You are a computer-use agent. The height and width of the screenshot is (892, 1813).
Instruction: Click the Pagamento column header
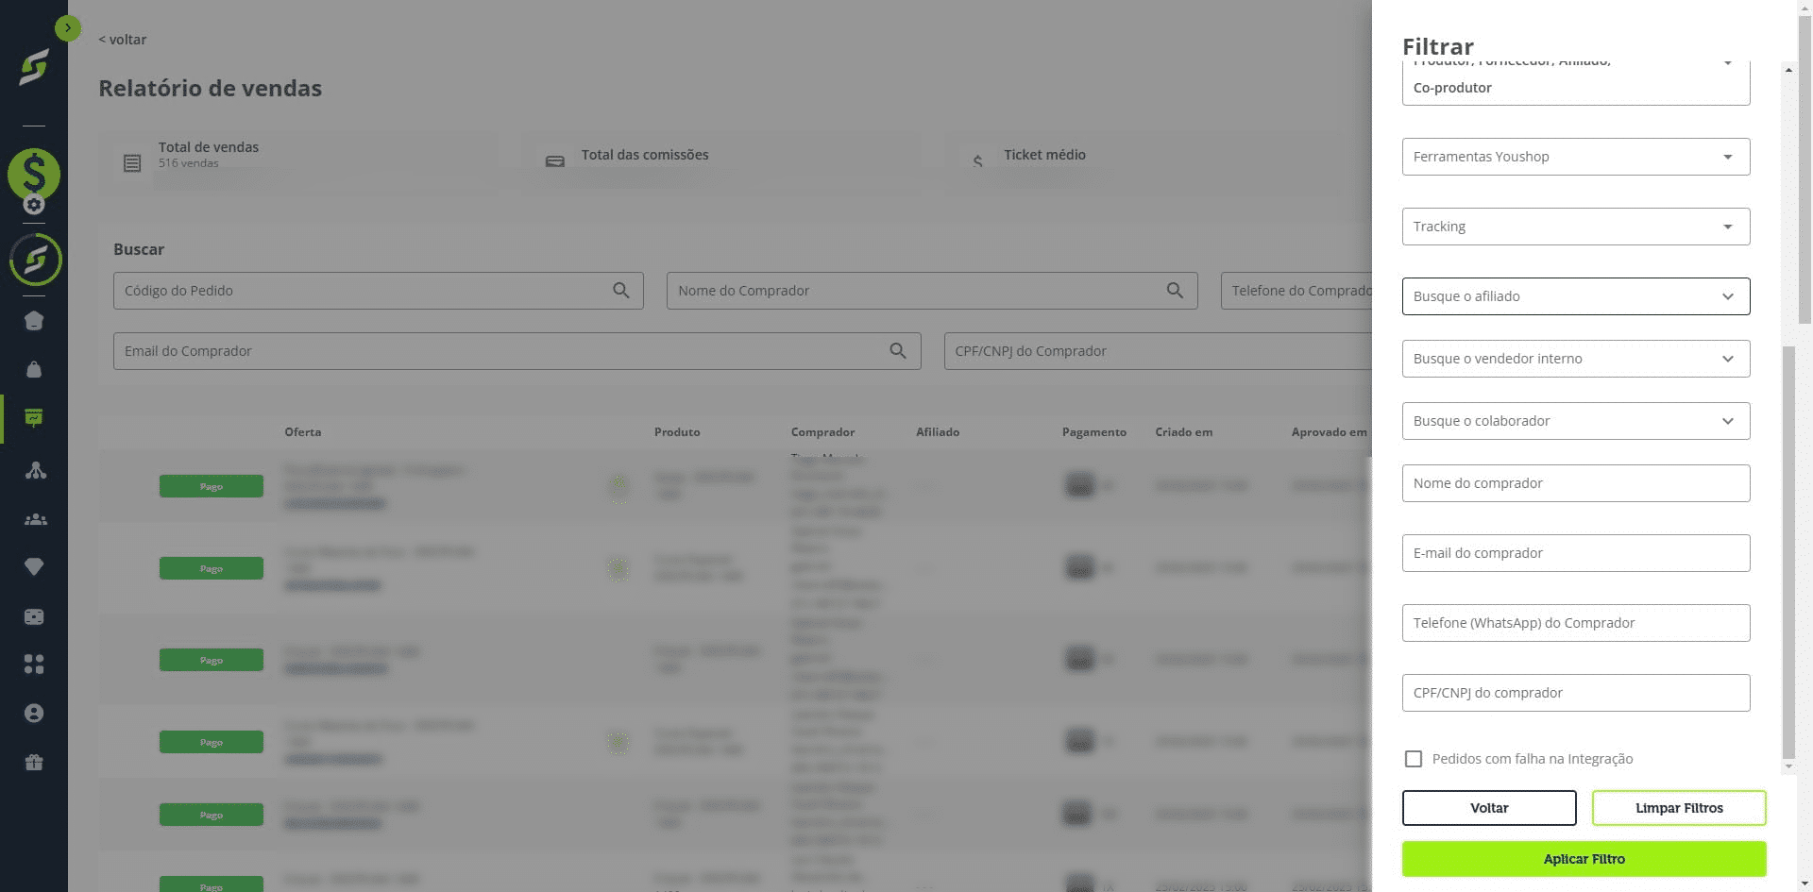(x=1094, y=432)
